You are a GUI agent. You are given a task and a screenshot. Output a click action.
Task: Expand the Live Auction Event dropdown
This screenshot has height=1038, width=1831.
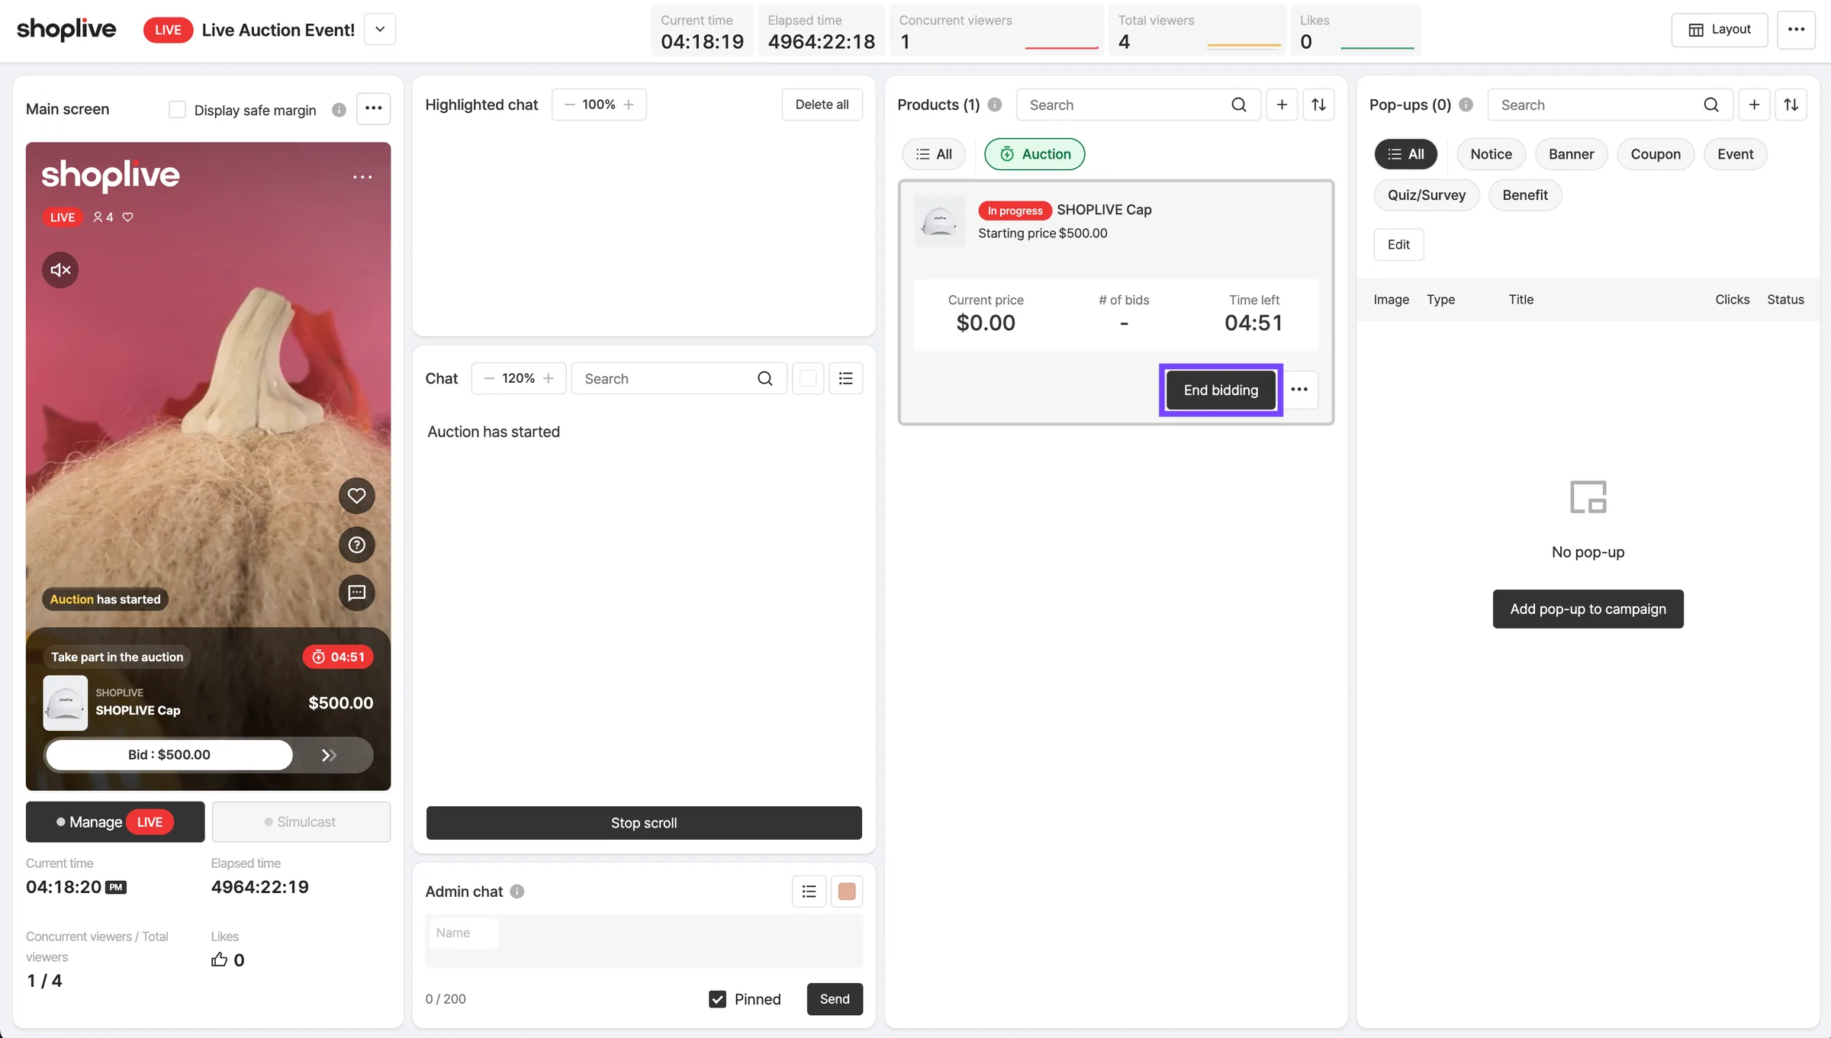coord(380,29)
